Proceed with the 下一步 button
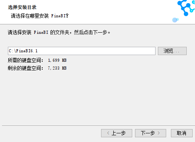This screenshot has height=142, width=195. click(x=150, y=133)
